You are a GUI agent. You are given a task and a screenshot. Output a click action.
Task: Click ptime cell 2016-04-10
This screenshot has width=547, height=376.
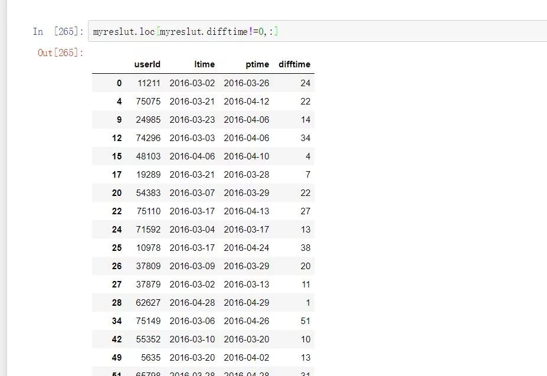click(247, 156)
